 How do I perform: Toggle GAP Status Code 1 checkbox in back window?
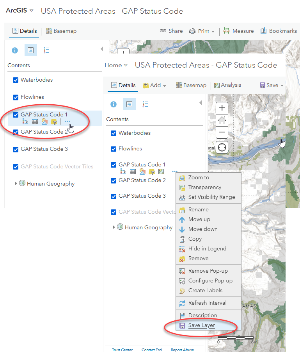pos(16,115)
